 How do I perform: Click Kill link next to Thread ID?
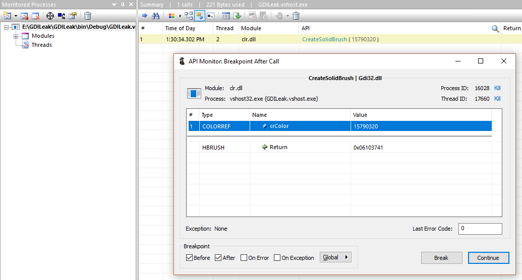497,99
